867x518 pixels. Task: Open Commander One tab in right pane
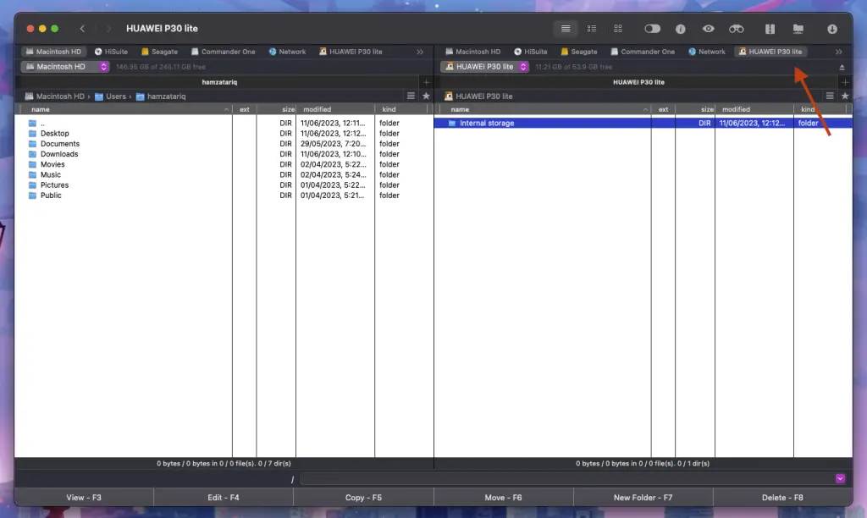pos(643,52)
